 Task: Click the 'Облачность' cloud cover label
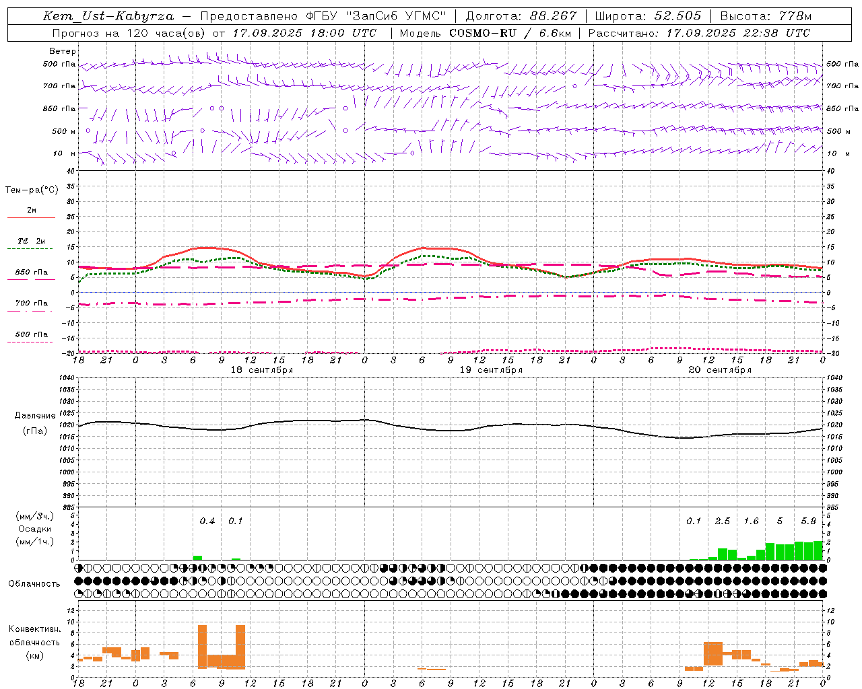coord(34,583)
